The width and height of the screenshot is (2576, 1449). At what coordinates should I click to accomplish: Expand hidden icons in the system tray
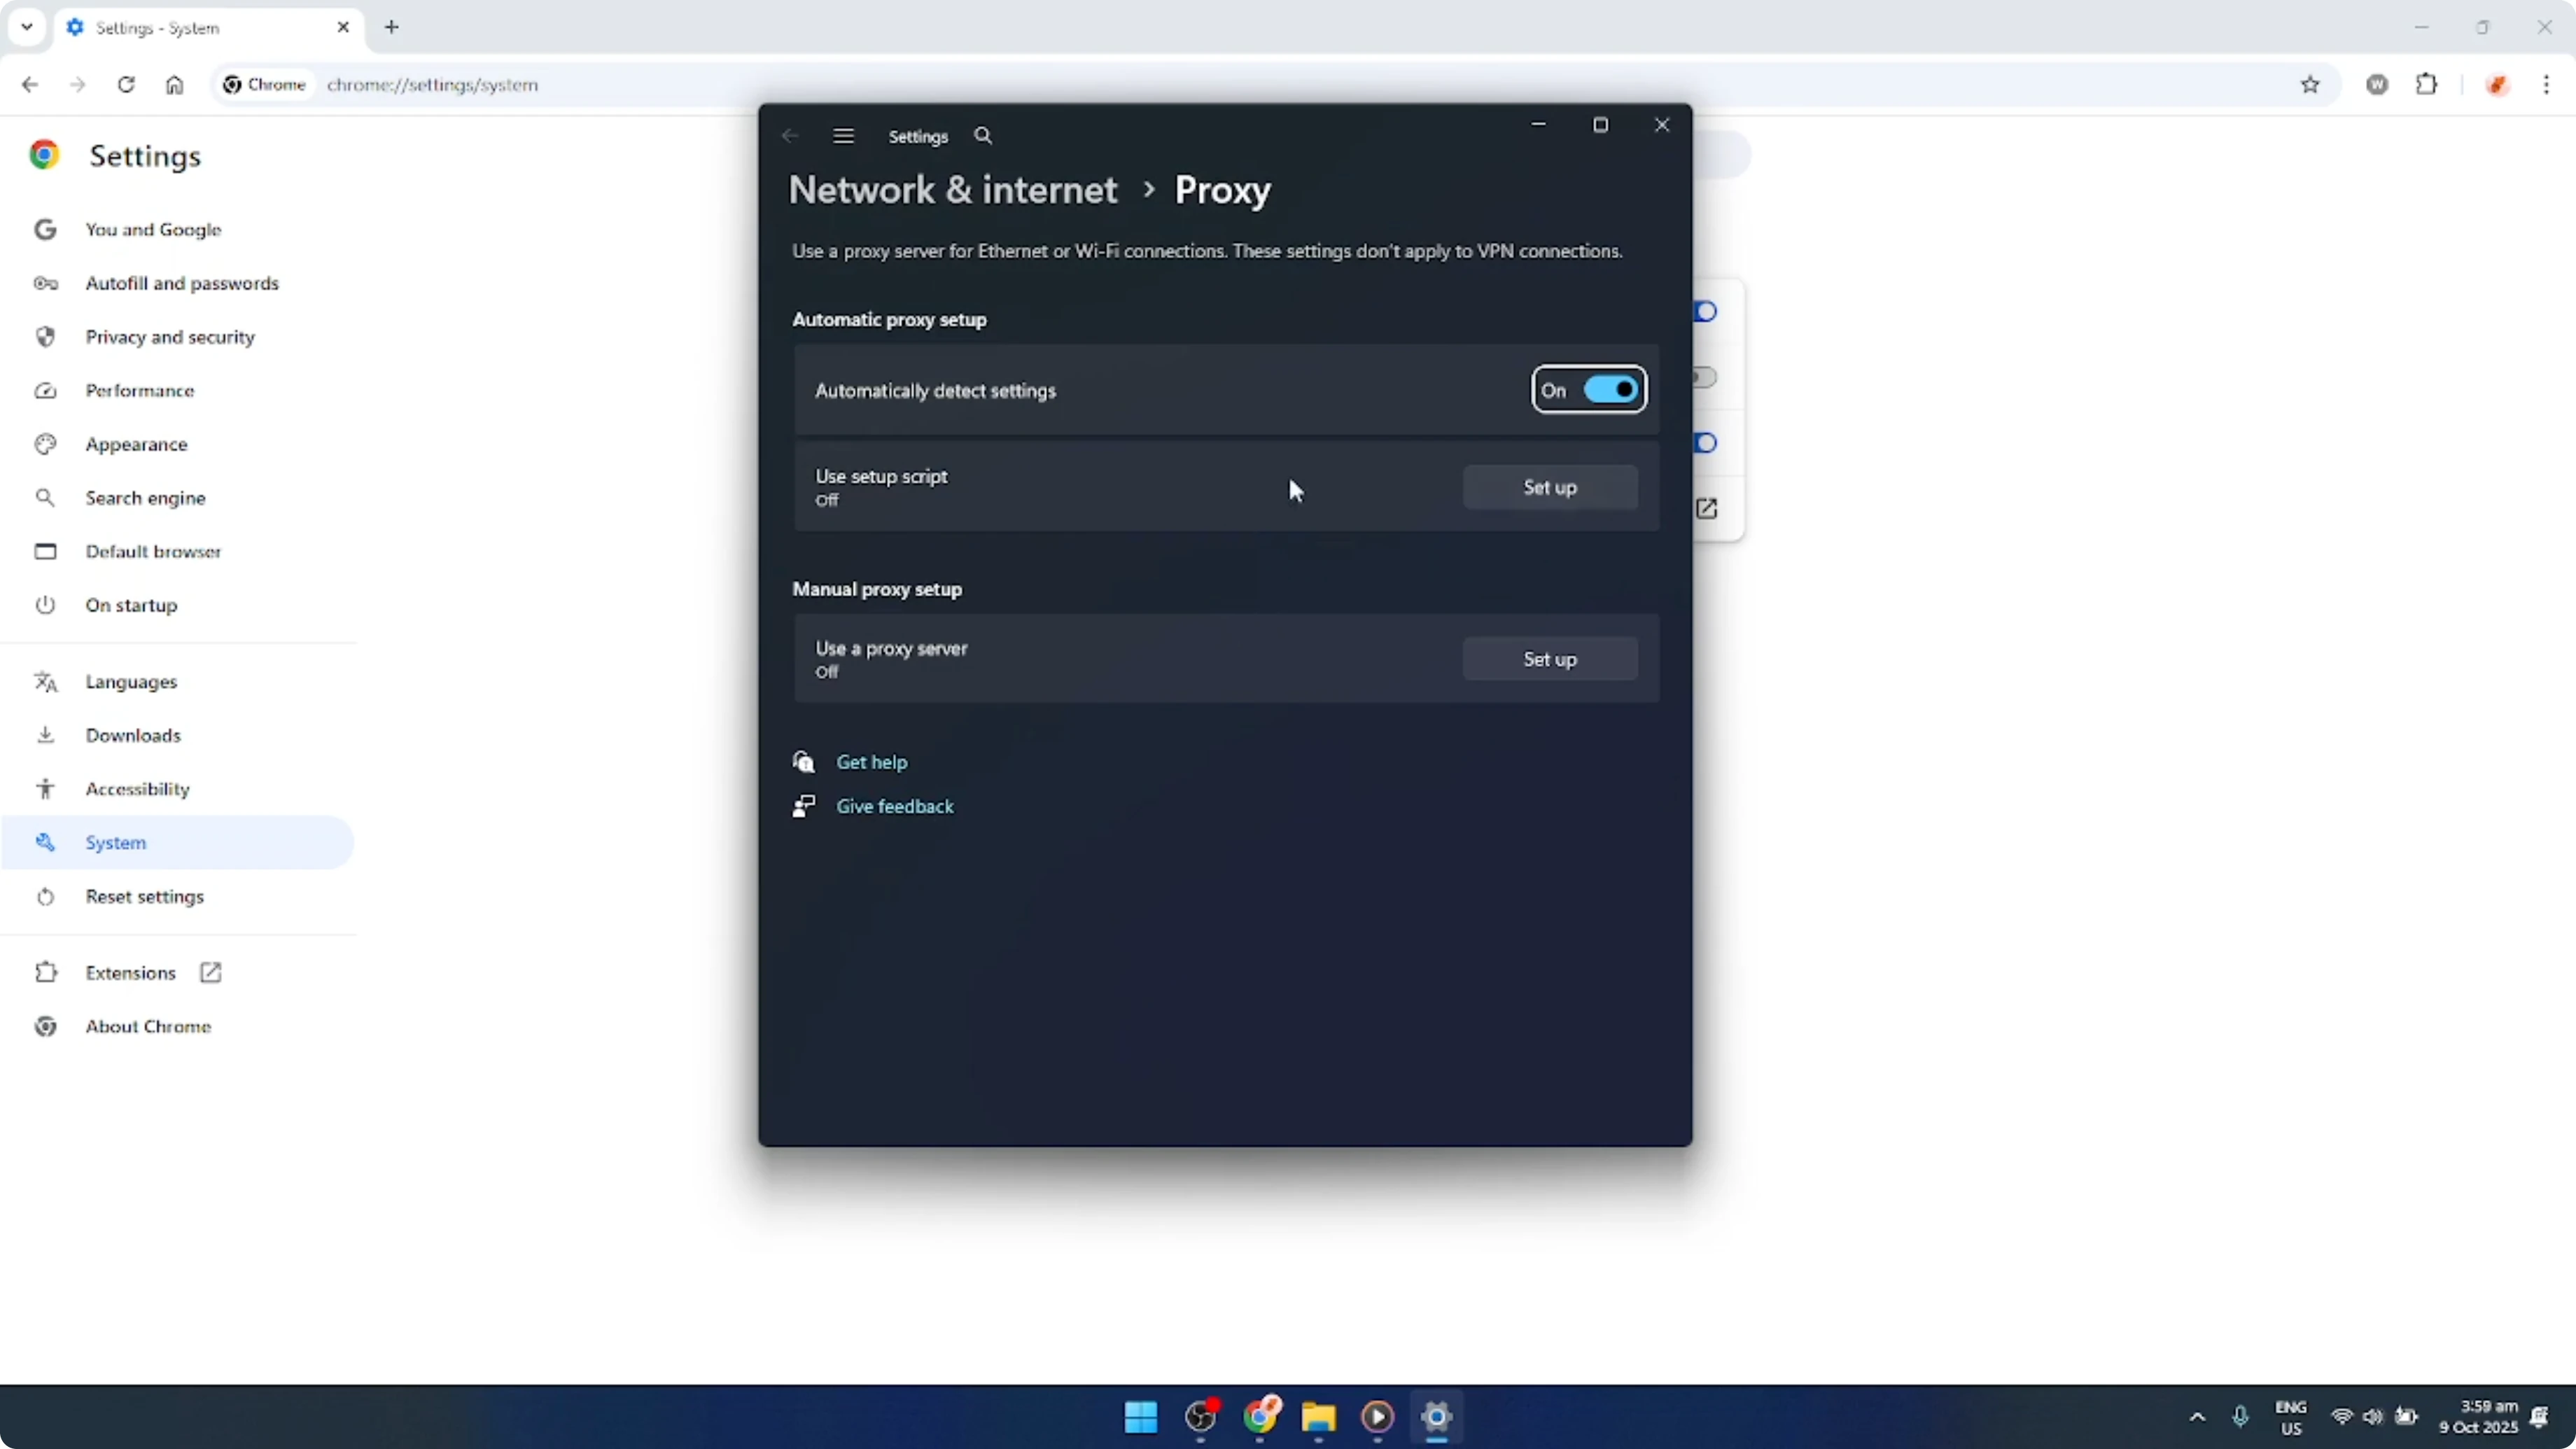[2196, 1417]
